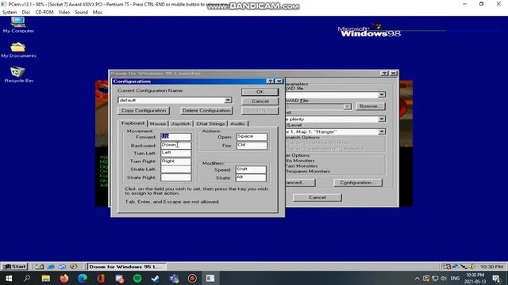Toggle the Fast Monsters option in launcher

point(302,165)
